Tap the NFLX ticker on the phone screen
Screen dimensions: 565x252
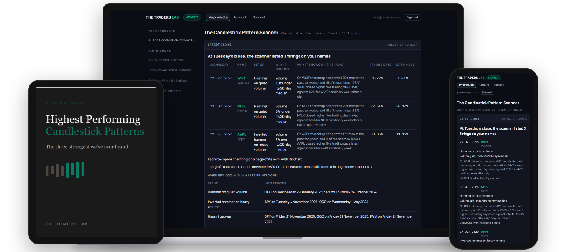click(x=485, y=187)
